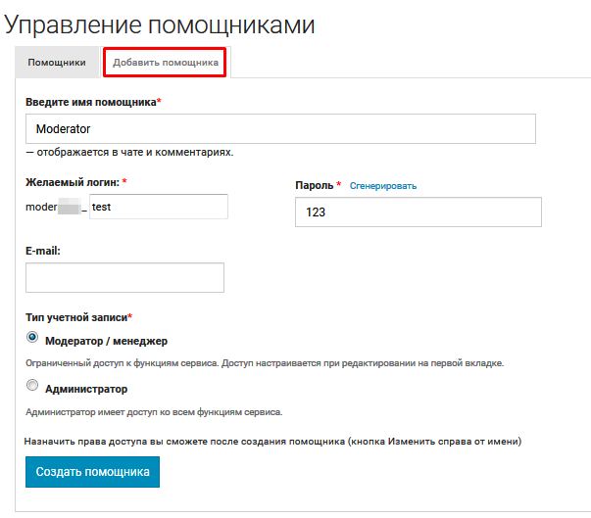The width and height of the screenshot is (591, 518).
Task: Click the Пароль field label
Action: click(x=314, y=186)
